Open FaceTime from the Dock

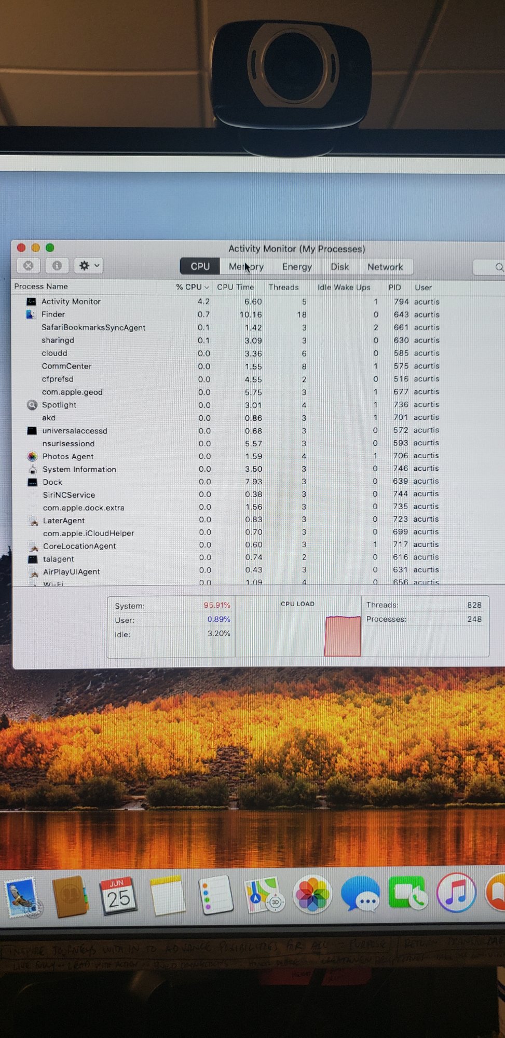(408, 893)
